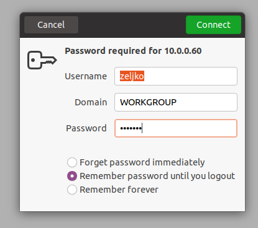
Task: Focus the Domain field containing WORKGROUP
Action: pos(176,102)
